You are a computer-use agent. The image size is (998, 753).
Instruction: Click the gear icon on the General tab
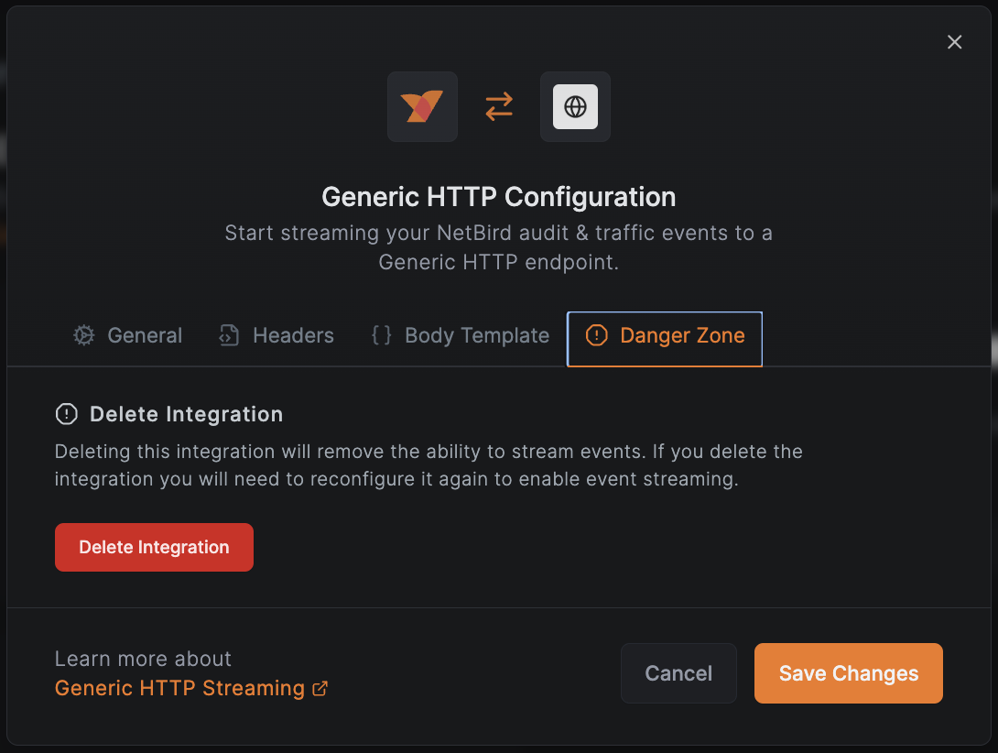[83, 335]
